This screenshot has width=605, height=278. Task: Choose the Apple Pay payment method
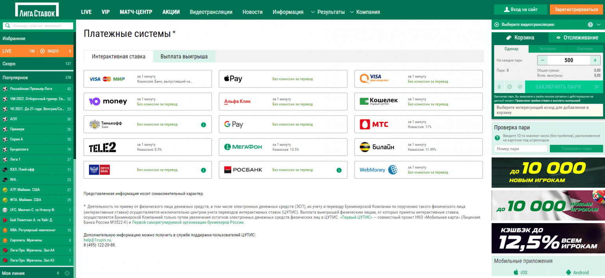coord(283,79)
